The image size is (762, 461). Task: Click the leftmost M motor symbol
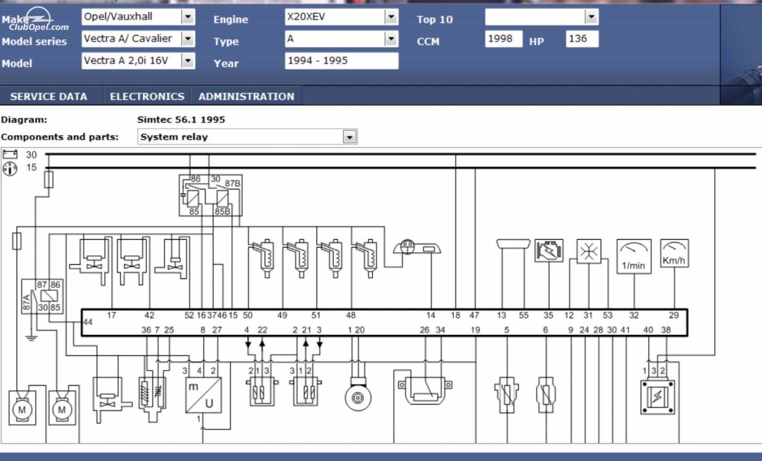[x=22, y=409]
